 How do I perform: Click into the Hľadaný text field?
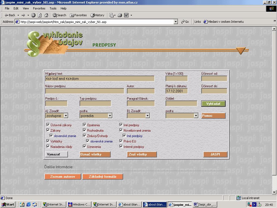click(x=100, y=79)
